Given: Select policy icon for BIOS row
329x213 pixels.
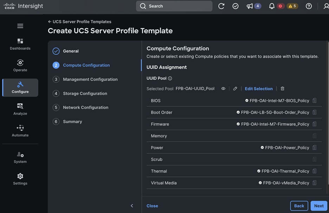Looking at the screenshot, I should click(x=314, y=100).
